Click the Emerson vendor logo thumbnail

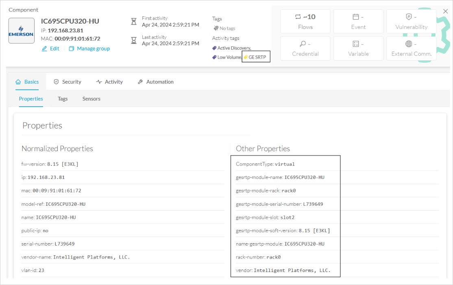[22, 30]
